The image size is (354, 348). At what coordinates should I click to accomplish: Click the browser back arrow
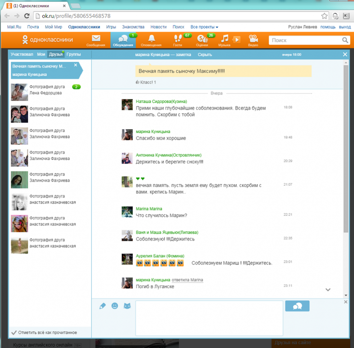tap(7, 16)
